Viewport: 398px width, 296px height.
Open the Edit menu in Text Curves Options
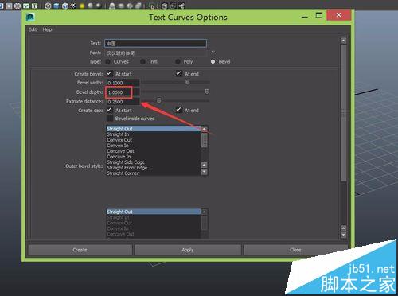[x=33, y=29]
